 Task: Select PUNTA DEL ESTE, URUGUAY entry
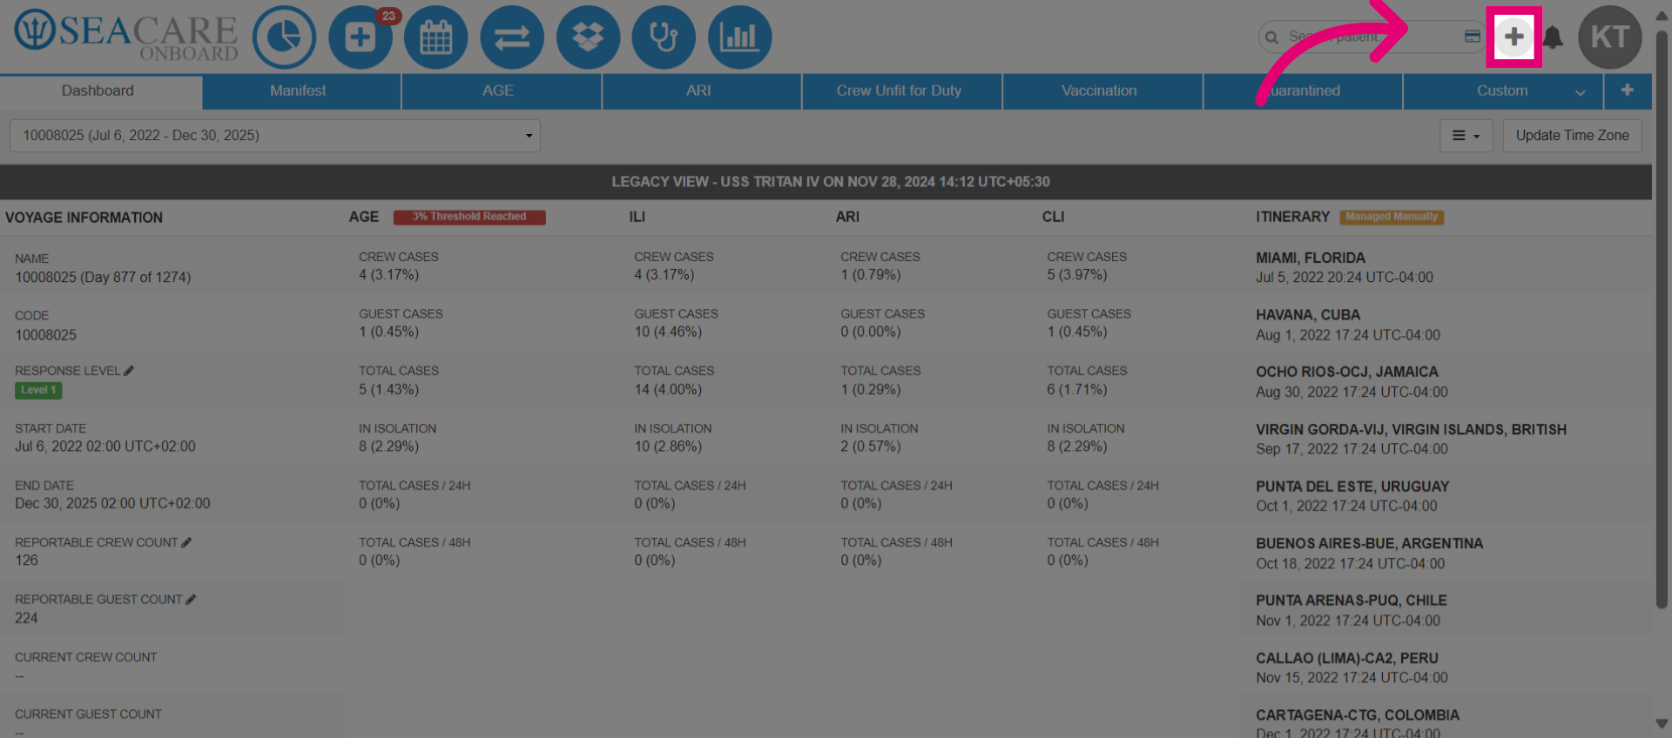(x=1446, y=495)
